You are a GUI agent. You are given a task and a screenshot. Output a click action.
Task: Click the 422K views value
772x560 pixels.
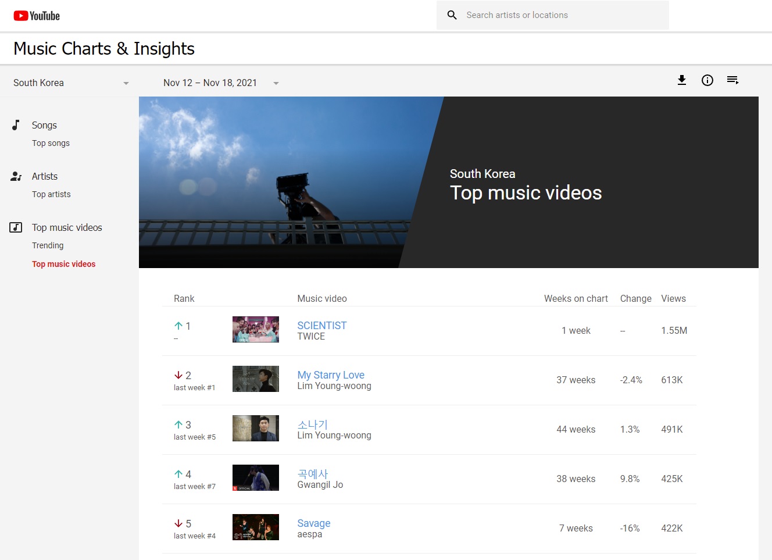pos(672,528)
